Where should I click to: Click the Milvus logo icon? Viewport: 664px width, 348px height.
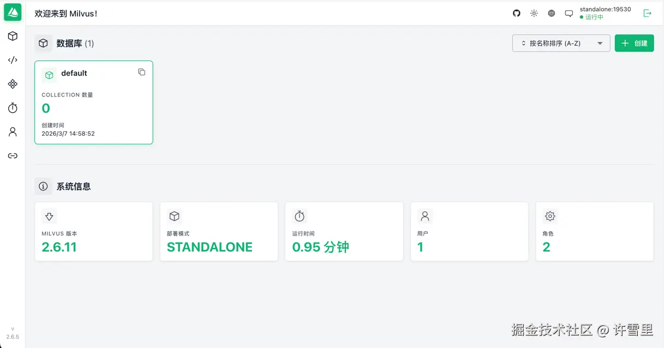[13, 12]
